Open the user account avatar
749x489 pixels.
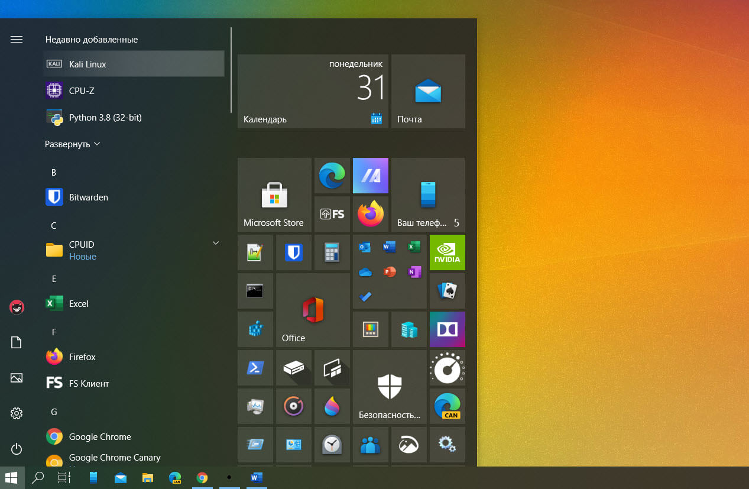pyautogui.click(x=17, y=307)
